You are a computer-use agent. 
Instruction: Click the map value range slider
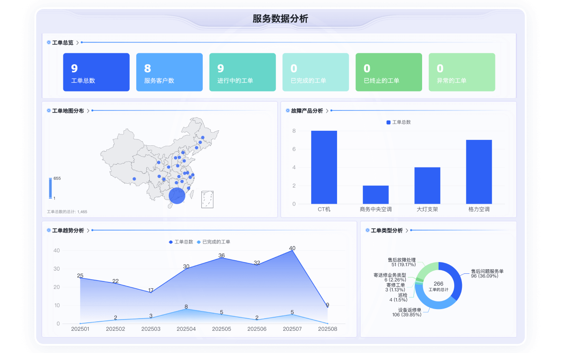50,188
